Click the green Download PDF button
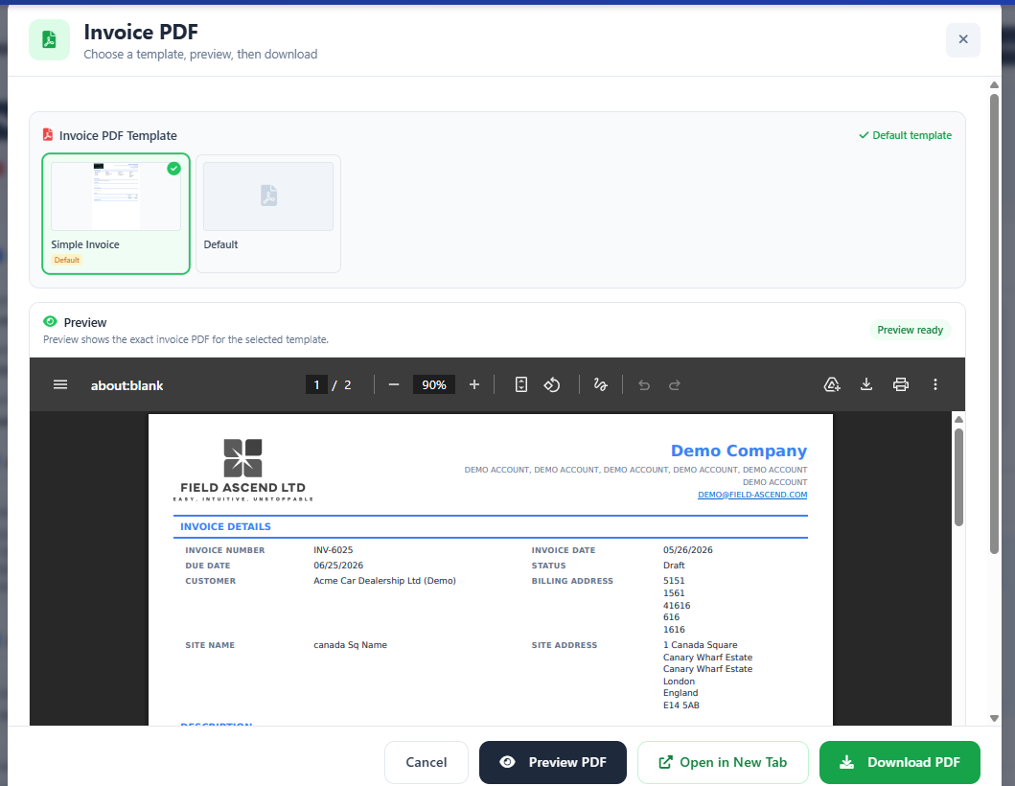This screenshot has width=1015, height=786. coord(900,762)
